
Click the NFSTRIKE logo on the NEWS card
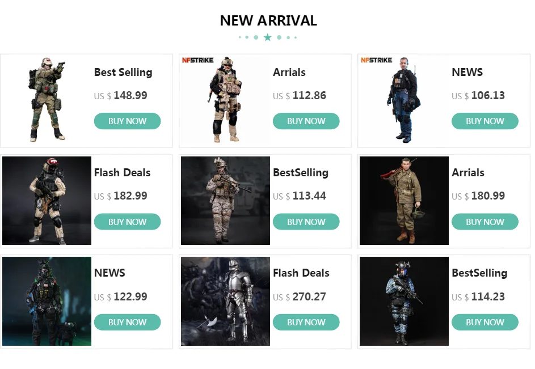tap(376, 60)
